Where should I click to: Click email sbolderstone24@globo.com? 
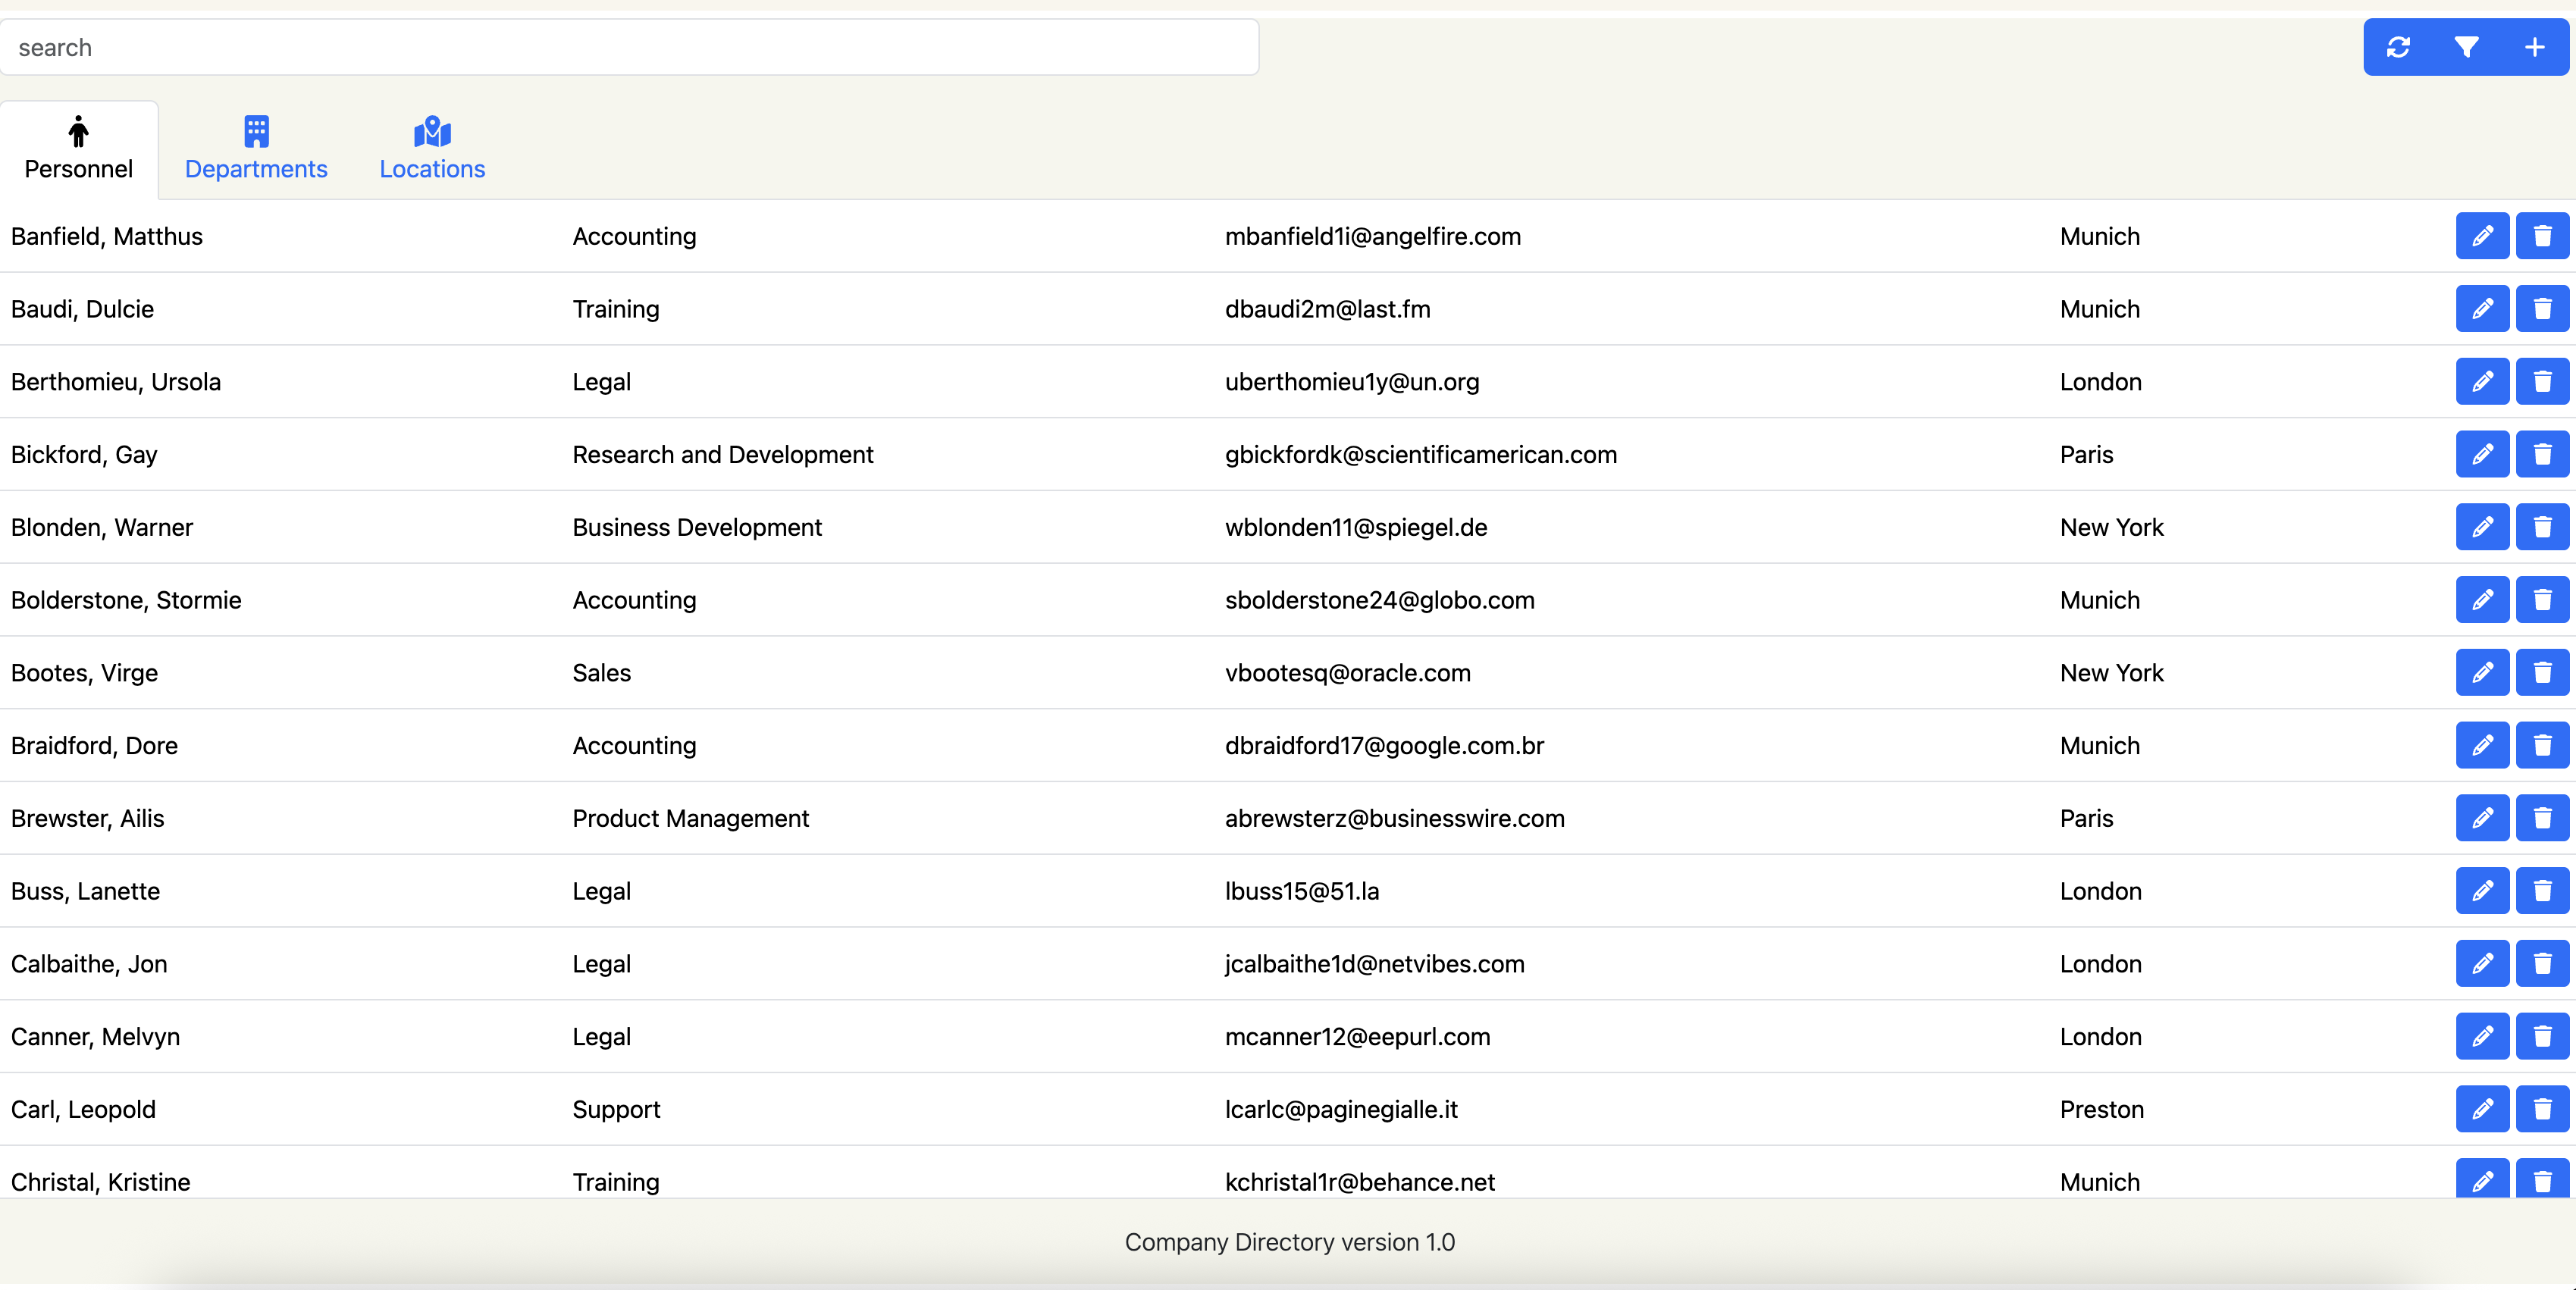coord(1380,600)
